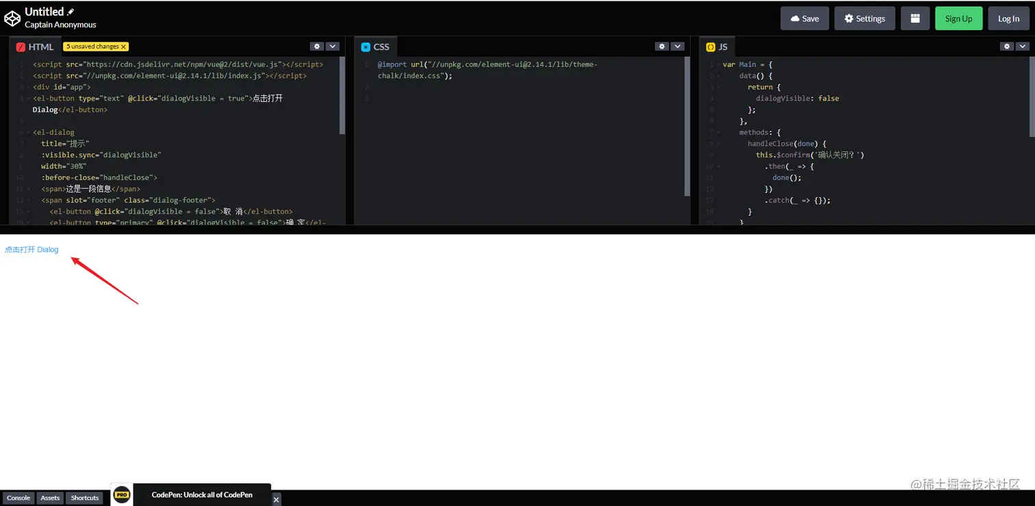
Task: Dismiss the unsaved changes badge x
Action: point(124,47)
